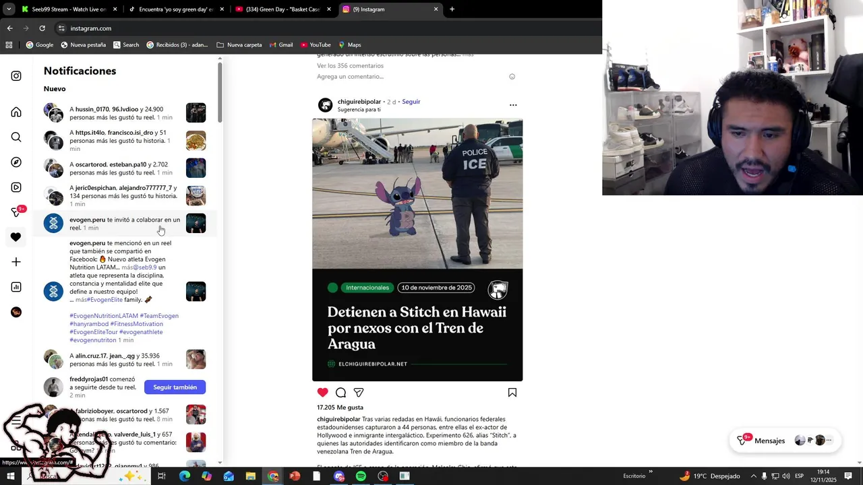The height and width of the screenshot is (485, 863).
Task: Click '17.205 Me gusta' likes count
Action: click(340, 408)
